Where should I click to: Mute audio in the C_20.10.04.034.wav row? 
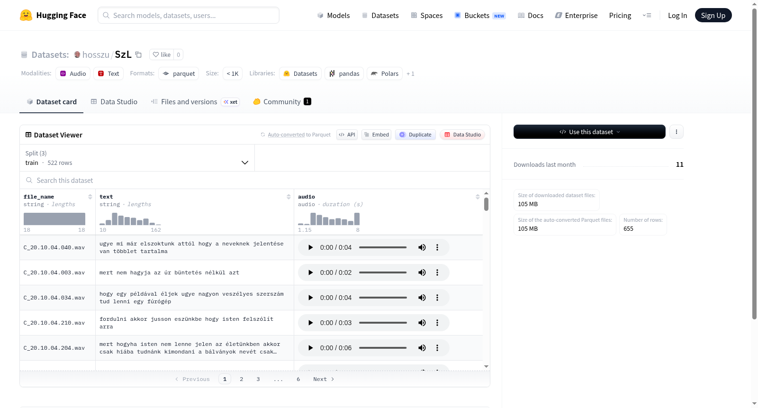422,298
